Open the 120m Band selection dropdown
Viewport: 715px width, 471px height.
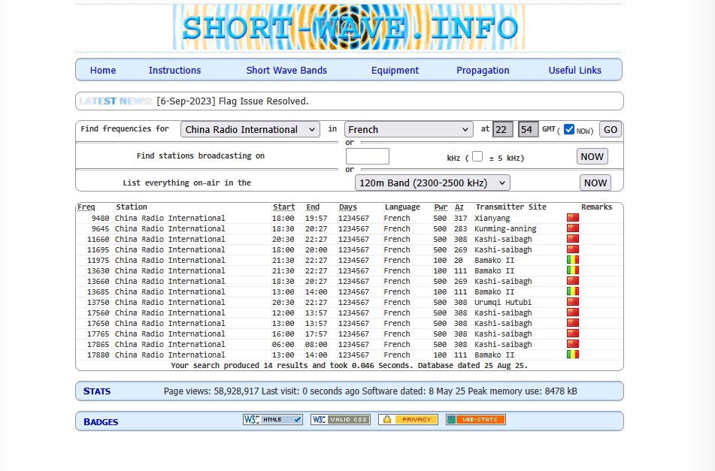tap(432, 183)
